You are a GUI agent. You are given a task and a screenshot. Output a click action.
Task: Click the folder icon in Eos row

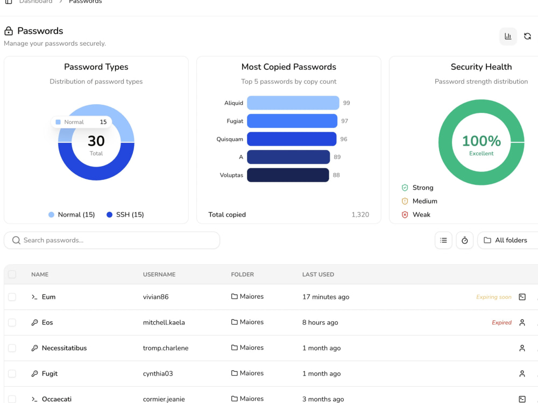pos(235,322)
